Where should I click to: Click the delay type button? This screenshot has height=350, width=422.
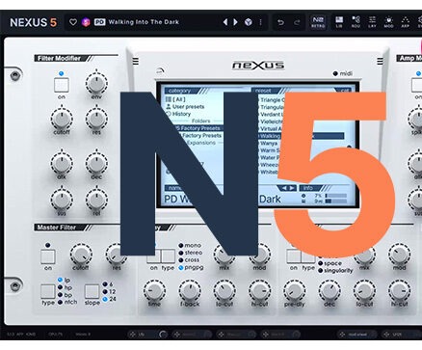168,256
